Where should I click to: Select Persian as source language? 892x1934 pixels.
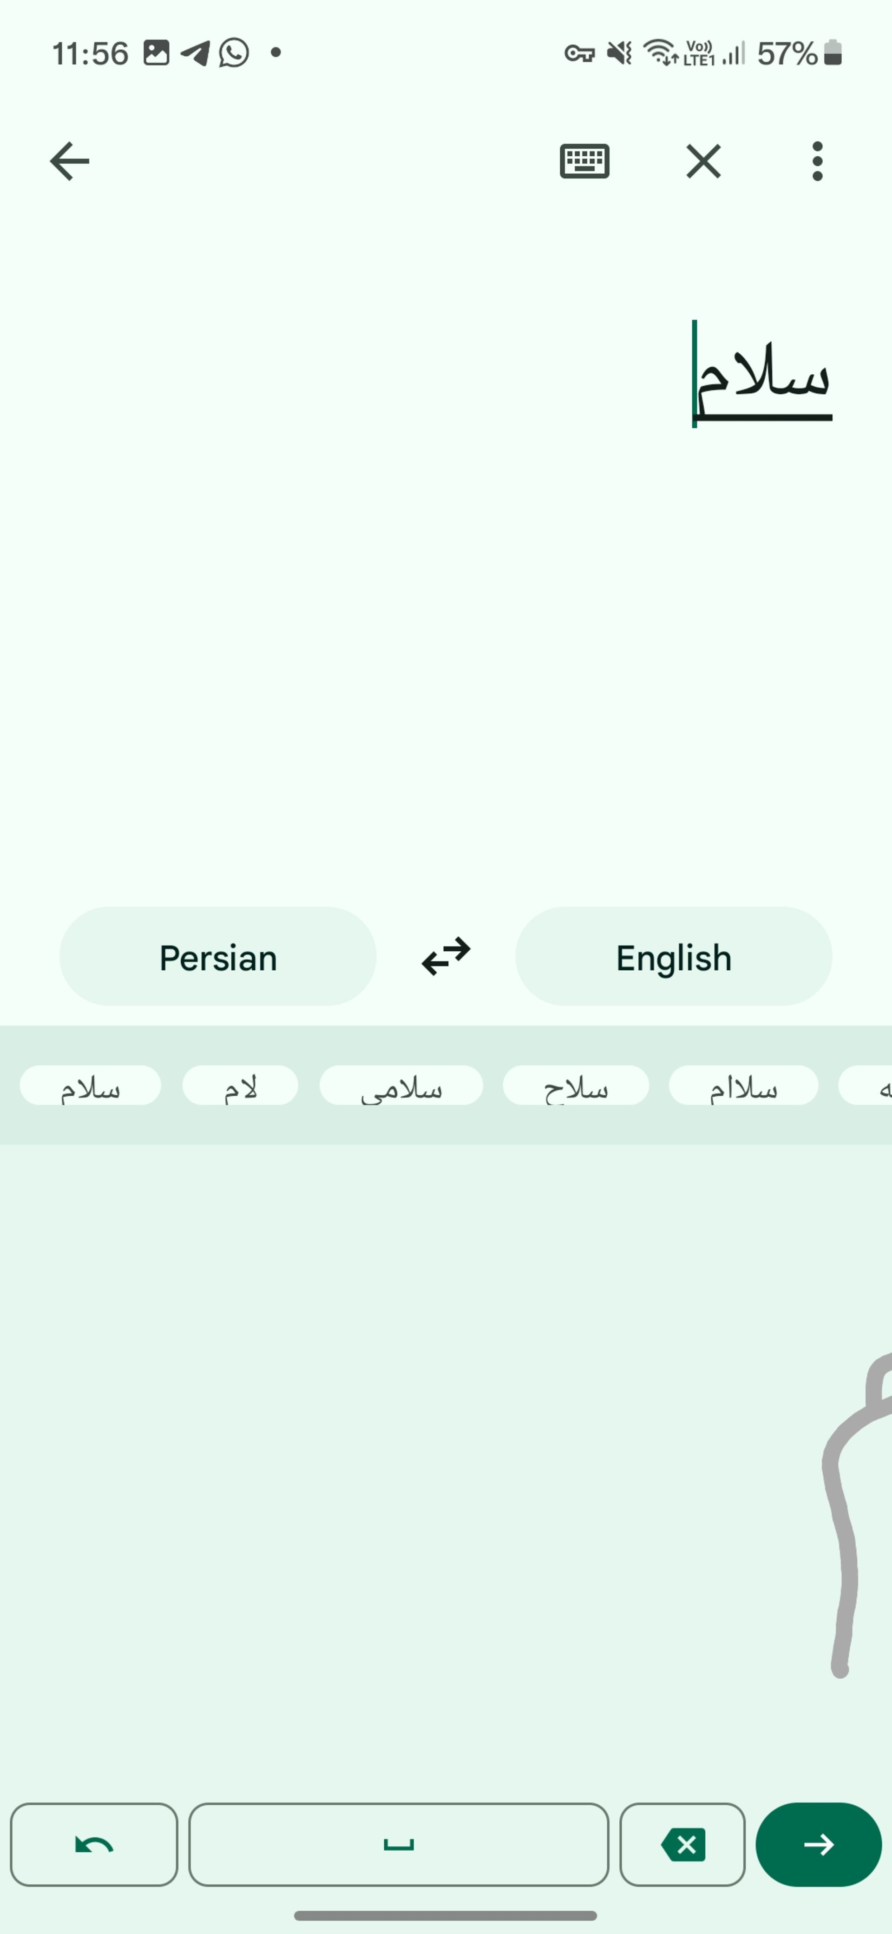coord(217,957)
